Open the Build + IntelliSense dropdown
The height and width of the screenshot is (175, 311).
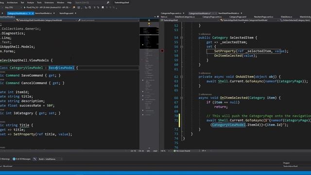[51, 159]
